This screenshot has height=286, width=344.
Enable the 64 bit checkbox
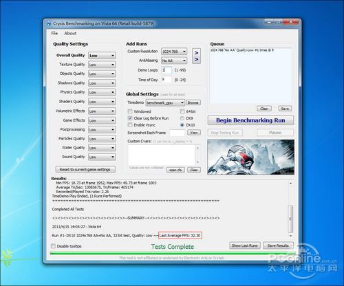(x=182, y=111)
